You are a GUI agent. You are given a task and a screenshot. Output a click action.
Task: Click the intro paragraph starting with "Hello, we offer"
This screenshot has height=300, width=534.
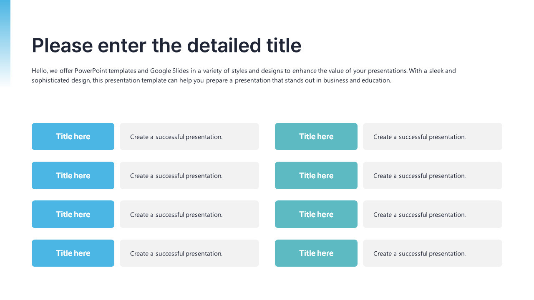[244, 75]
